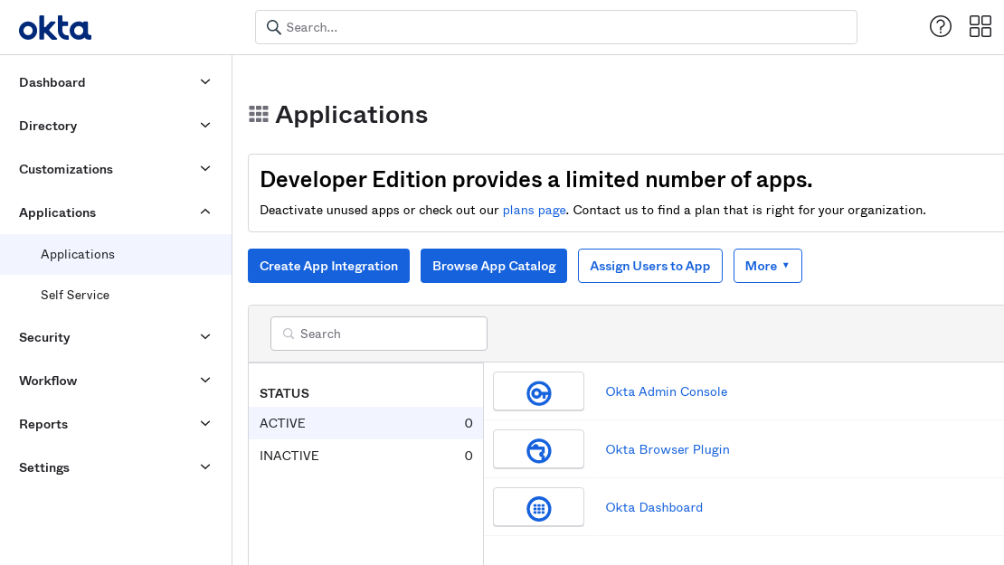The width and height of the screenshot is (1004, 565).
Task: Click the magnifier icon in top search bar
Action: tap(273, 27)
